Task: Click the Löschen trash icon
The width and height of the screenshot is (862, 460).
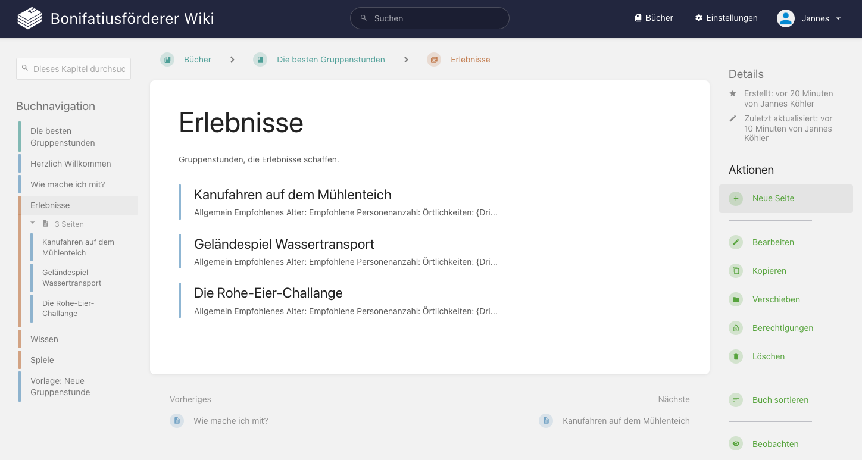Action: click(736, 356)
